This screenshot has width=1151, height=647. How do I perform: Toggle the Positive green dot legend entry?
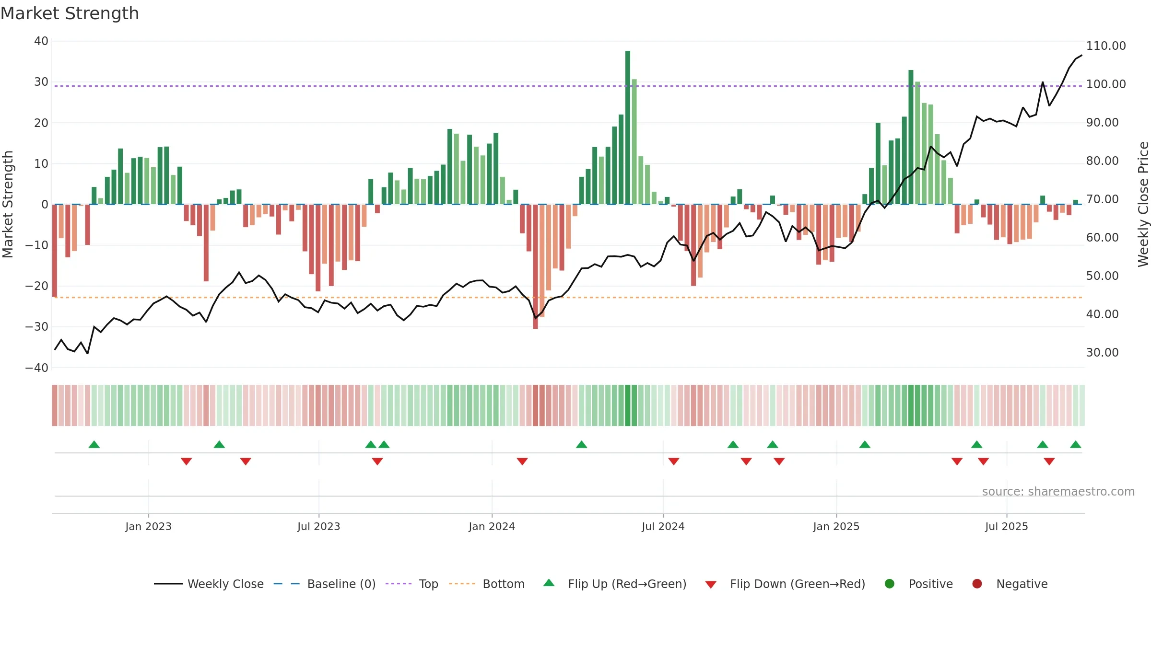[918, 584]
